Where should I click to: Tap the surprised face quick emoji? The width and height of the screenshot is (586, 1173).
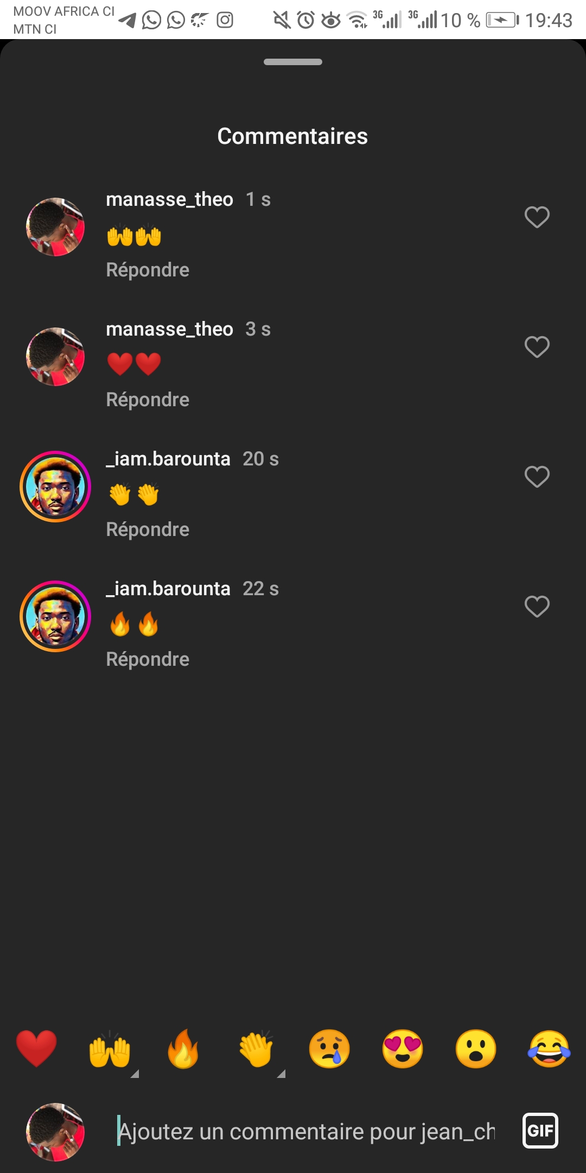click(x=476, y=1049)
